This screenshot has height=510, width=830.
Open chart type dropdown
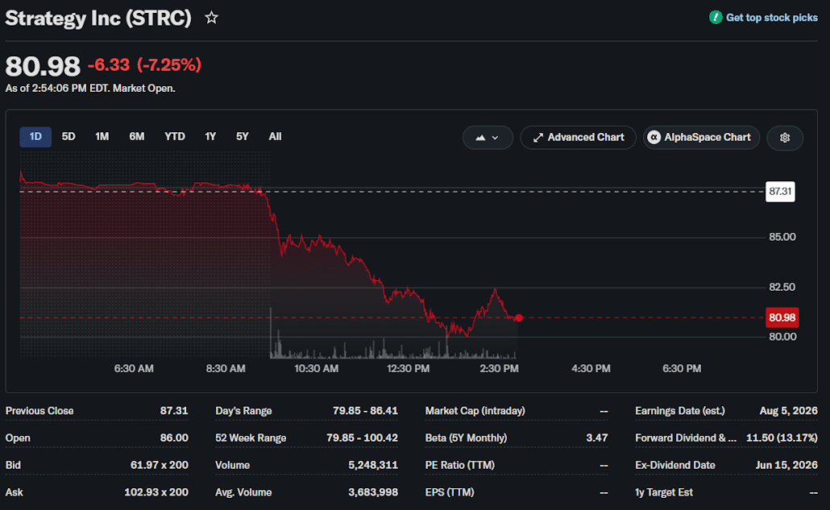[x=488, y=138]
